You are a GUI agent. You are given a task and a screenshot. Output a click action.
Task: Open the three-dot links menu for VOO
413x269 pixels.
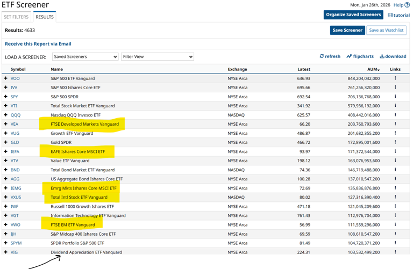pos(395,78)
